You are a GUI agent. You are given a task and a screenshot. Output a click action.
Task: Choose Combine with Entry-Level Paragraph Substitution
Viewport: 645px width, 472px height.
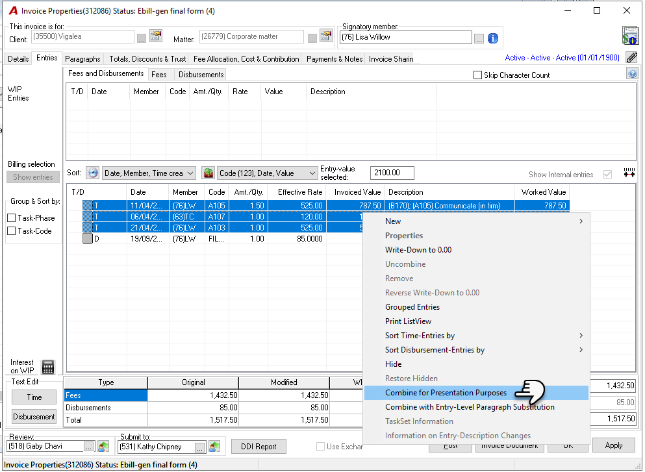pyautogui.click(x=476, y=407)
